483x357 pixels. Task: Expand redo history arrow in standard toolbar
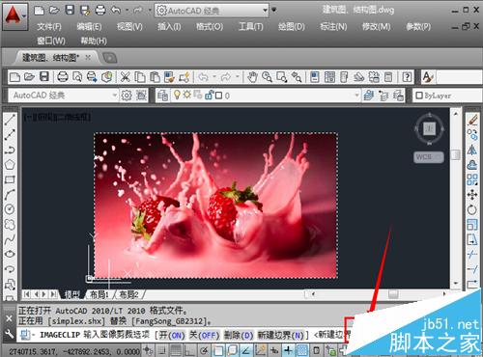tap(238, 77)
